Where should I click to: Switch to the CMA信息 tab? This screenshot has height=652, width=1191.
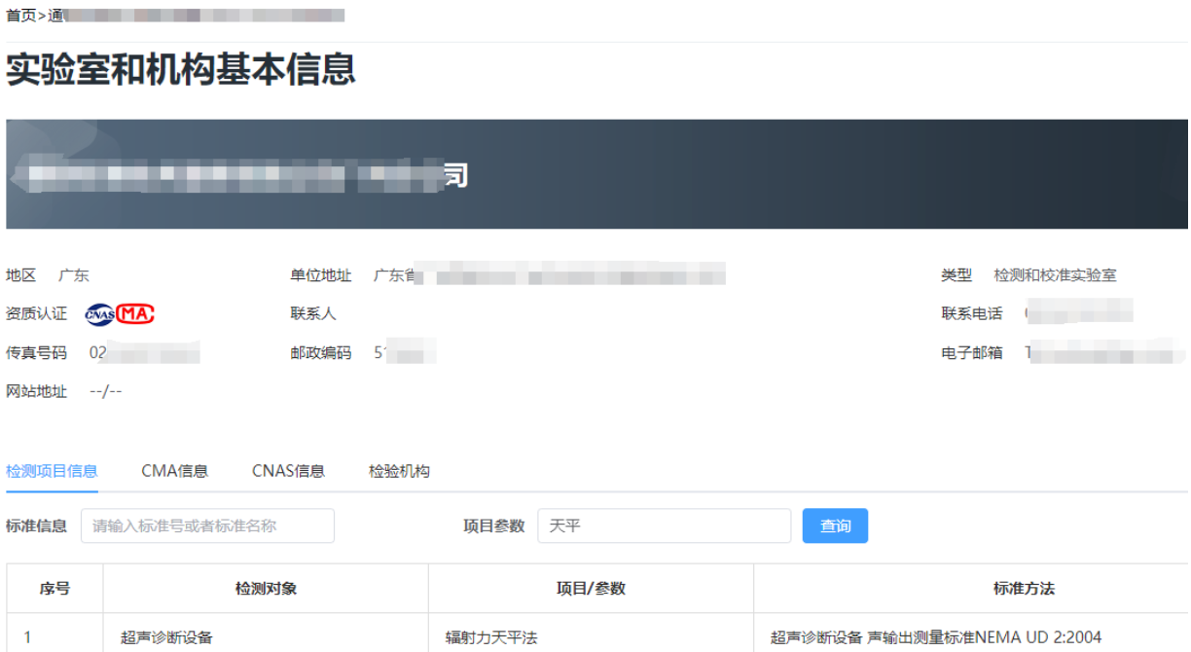point(174,471)
